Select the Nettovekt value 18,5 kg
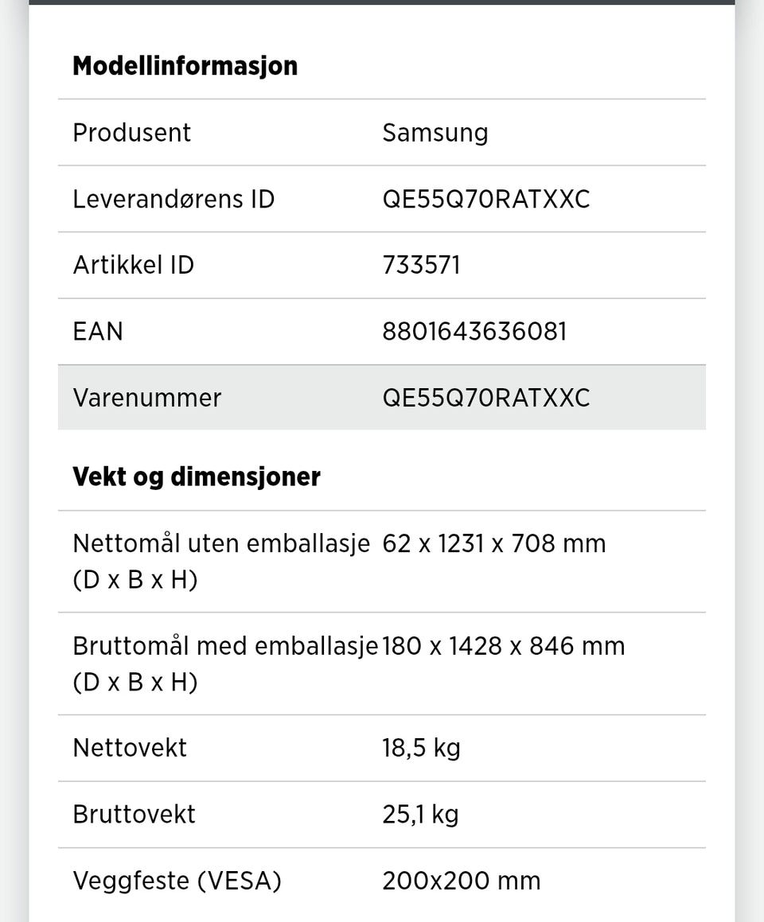 [421, 748]
